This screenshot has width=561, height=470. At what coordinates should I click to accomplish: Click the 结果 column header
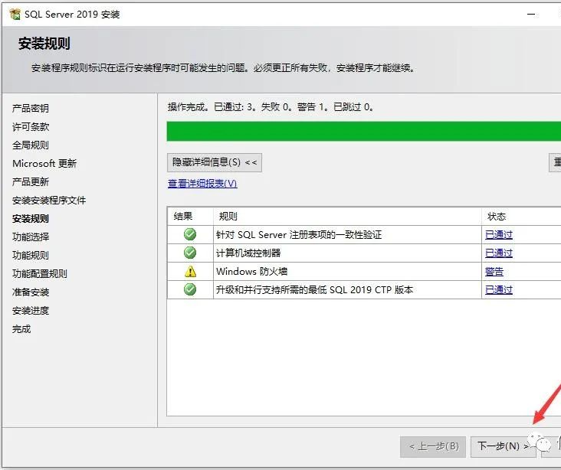[x=190, y=216]
